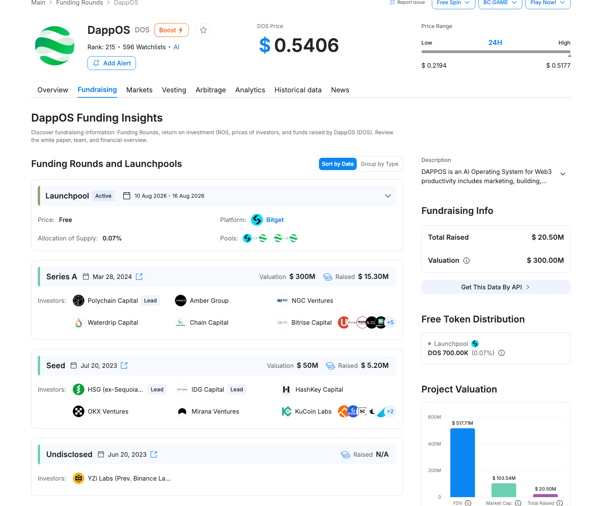Switch to Group by Type view

point(379,164)
